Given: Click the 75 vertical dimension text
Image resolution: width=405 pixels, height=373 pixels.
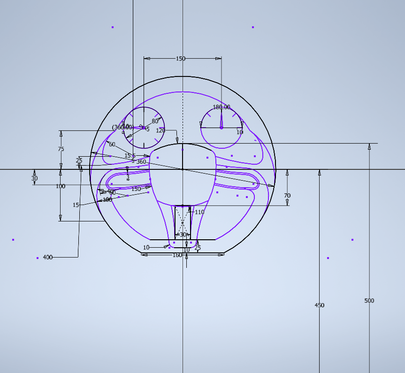Looking at the screenshot, I should pos(61,149).
